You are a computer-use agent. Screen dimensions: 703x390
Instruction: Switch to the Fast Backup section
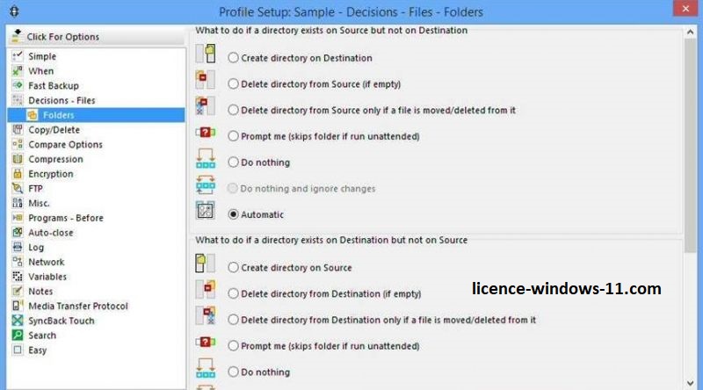pos(53,86)
